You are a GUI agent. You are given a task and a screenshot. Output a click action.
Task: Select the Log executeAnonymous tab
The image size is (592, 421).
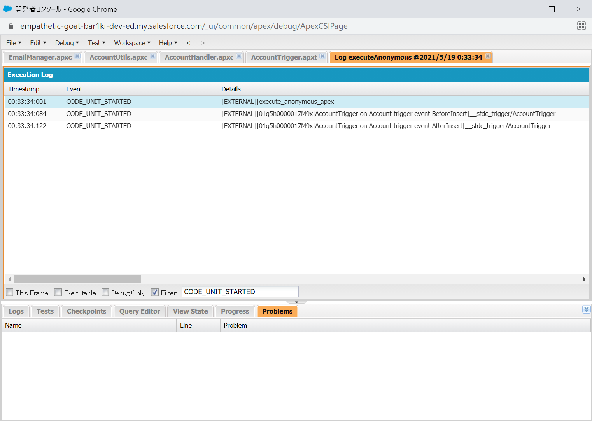(x=408, y=57)
